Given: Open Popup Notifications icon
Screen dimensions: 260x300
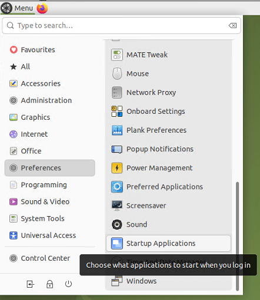Looking at the screenshot, I should [117, 149].
